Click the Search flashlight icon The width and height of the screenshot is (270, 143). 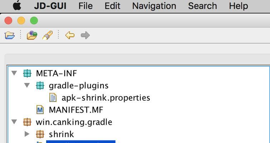[48, 35]
